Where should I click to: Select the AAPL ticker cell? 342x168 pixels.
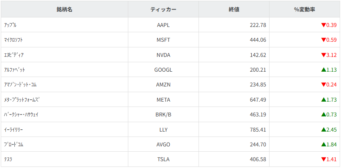coord(163,25)
